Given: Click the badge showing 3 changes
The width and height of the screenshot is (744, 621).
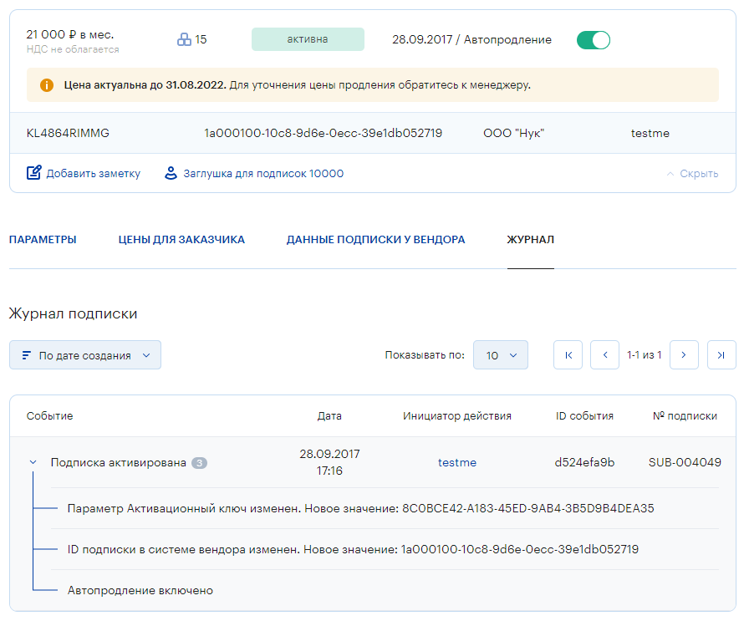Looking at the screenshot, I should 199,462.
